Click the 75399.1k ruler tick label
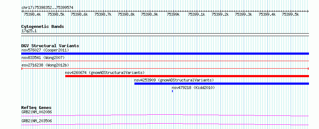This screenshot has width=319, height=129. 197,14
